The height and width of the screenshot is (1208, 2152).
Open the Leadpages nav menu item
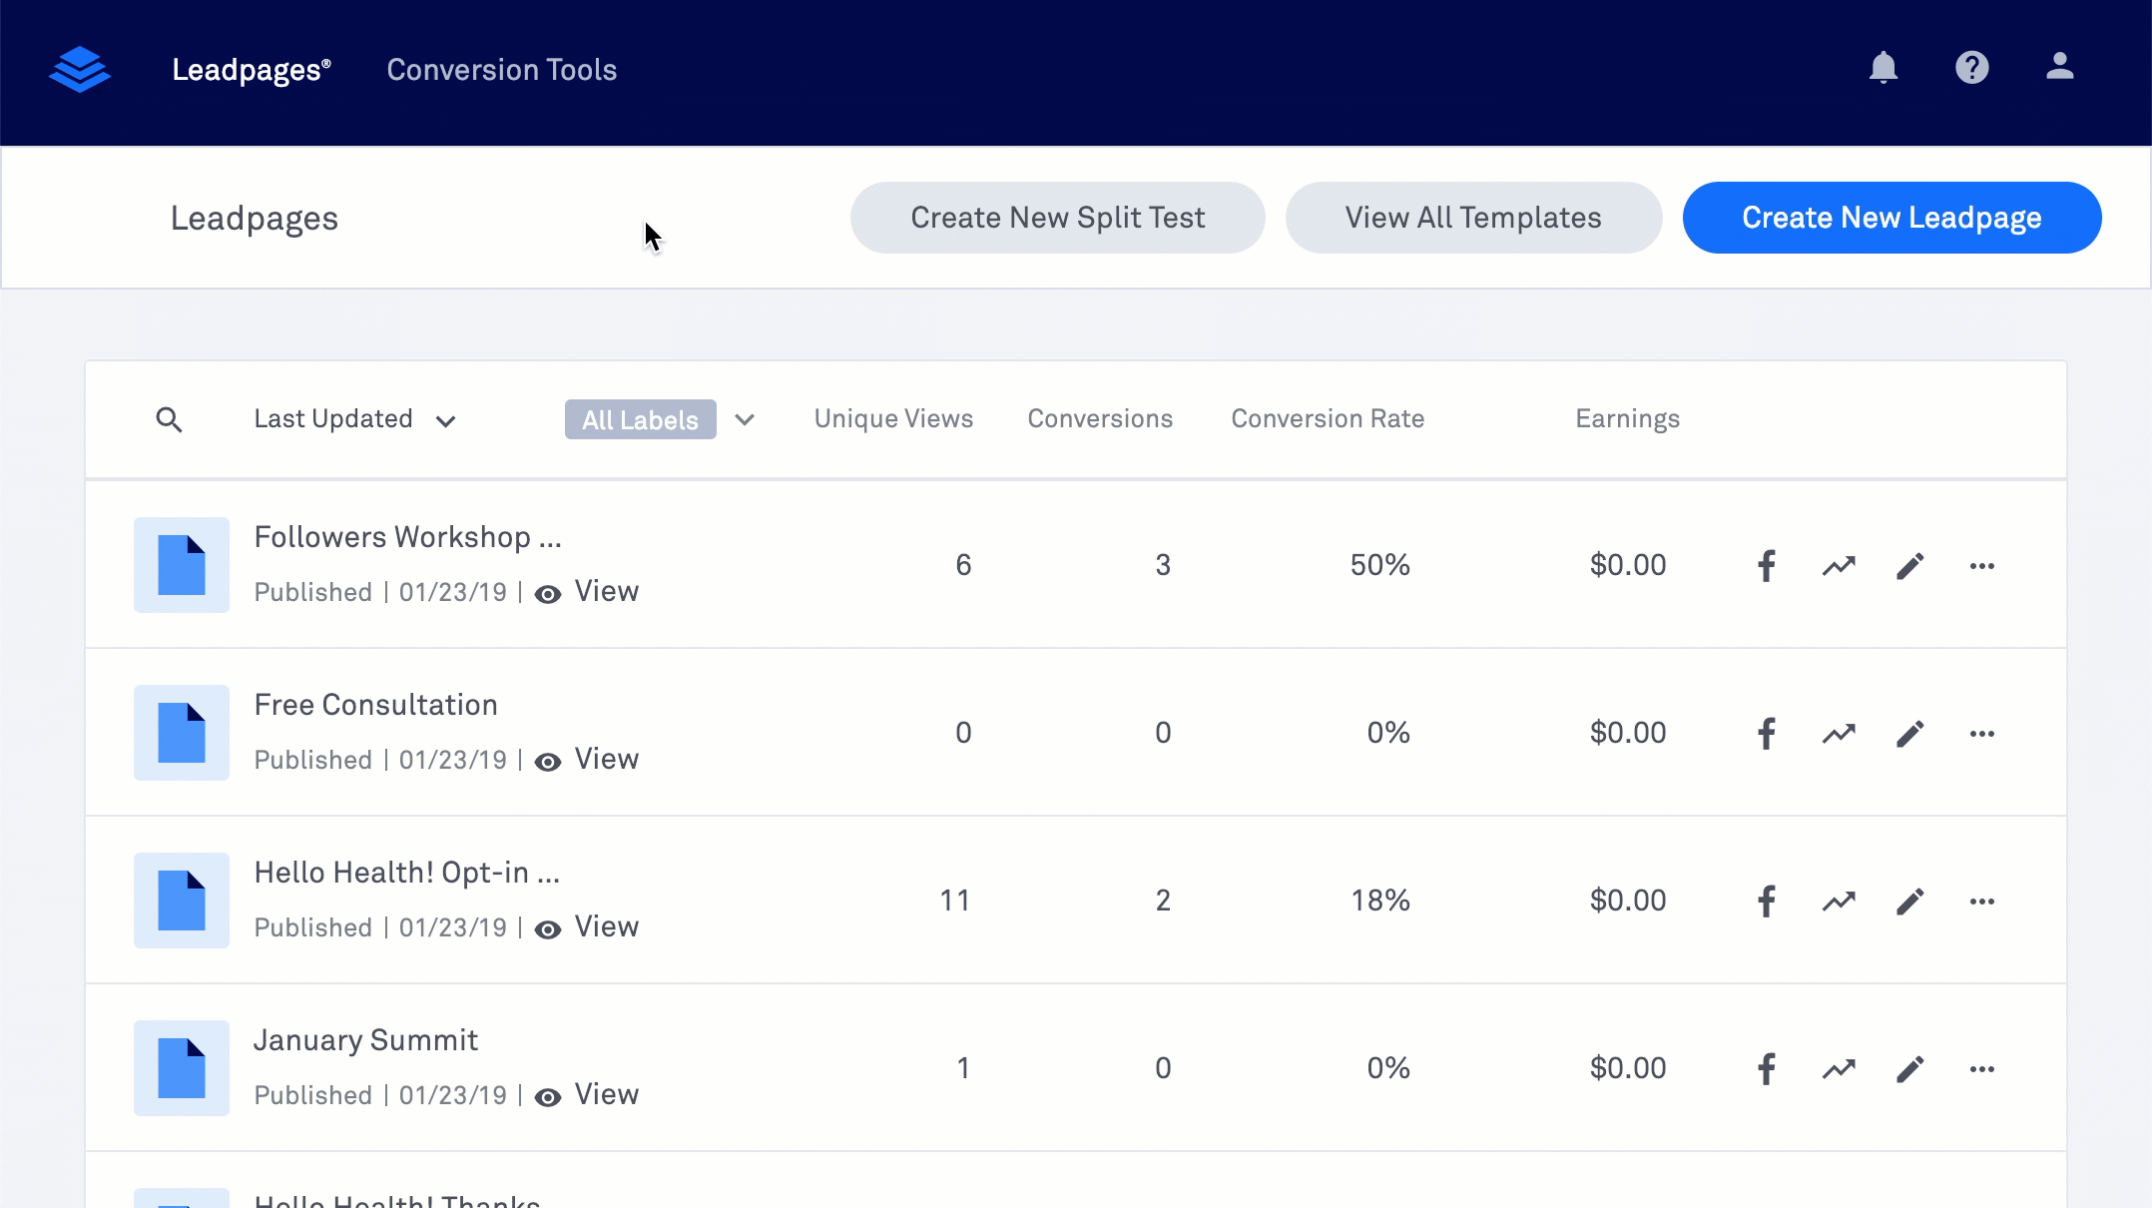251,70
